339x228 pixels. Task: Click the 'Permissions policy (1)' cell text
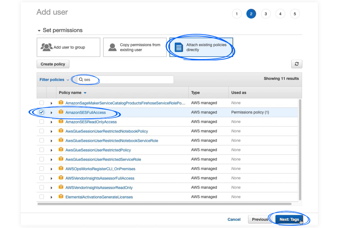click(x=250, y=112)
